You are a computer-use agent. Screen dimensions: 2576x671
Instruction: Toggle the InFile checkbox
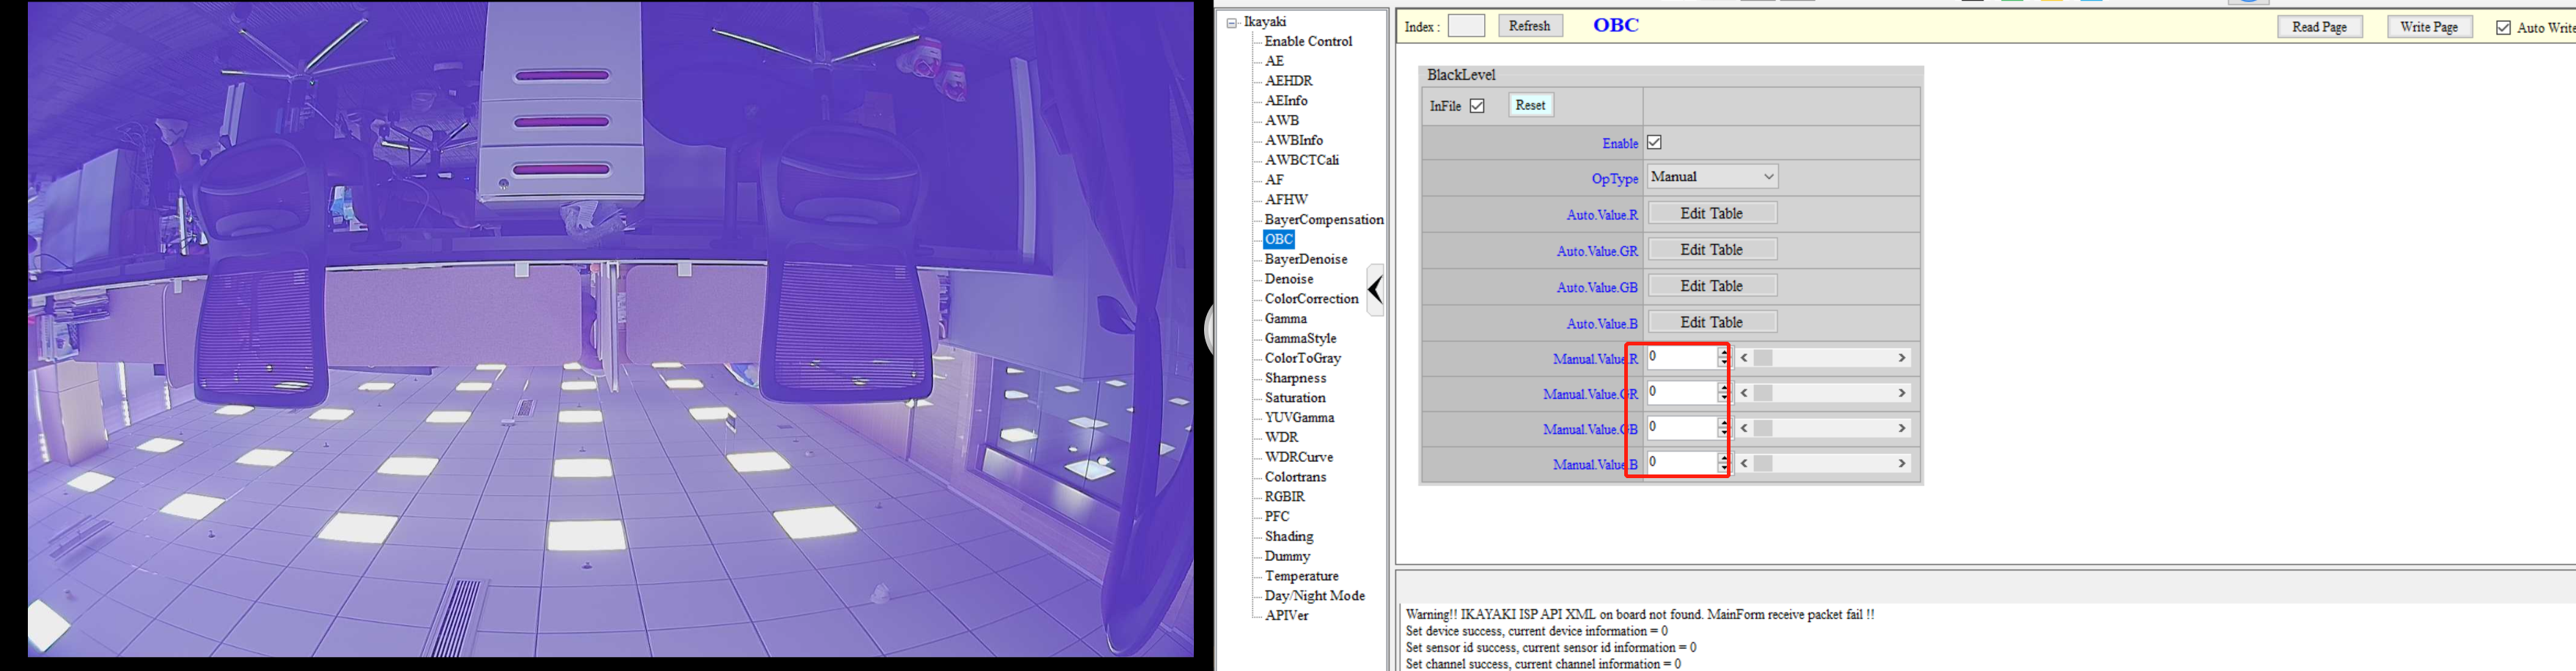[1477, 106]
